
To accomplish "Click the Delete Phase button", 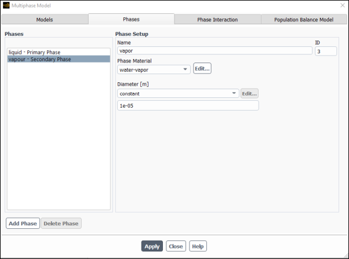I will click(61, 223).
